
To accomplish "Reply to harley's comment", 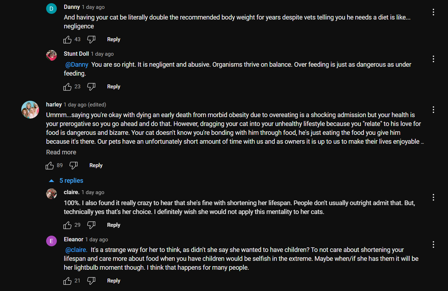I will (96, 165).
